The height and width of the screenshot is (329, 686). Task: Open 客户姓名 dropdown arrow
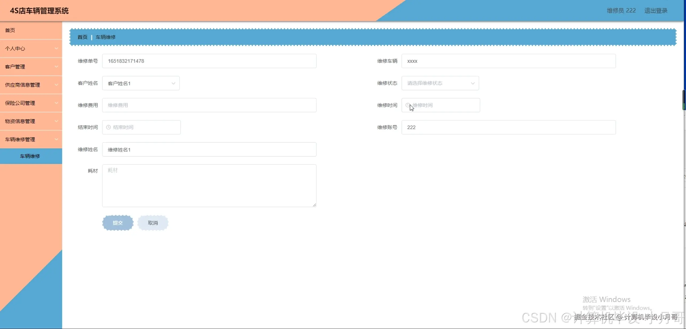tap(173, 83)
